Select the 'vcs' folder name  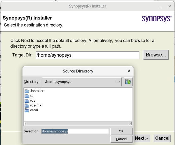(x=33, y=101)
